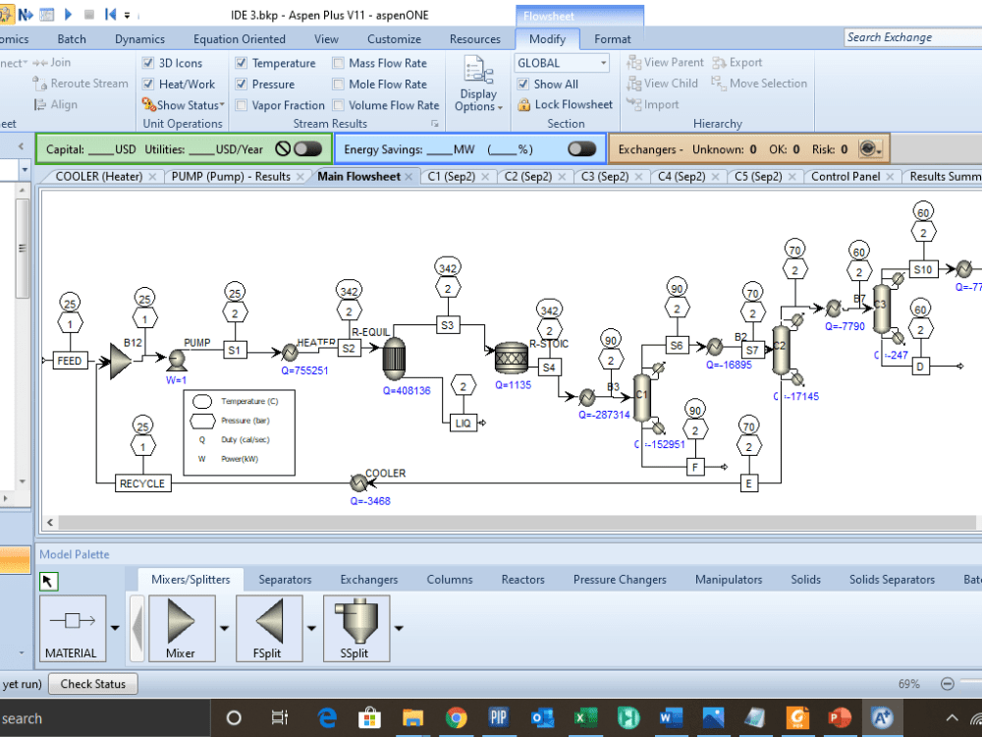This screenshot has width=982, height=737.
Task: Open the Format ribbon tab
Action: (x=612, y=39)
